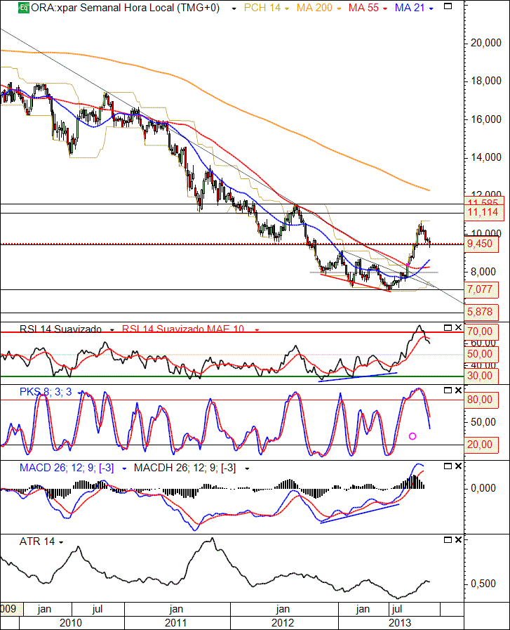This screenshot has height=630, width=510.
Task: Open the MA 21 dropdown arrow
Action: click(x=431, y=9)
